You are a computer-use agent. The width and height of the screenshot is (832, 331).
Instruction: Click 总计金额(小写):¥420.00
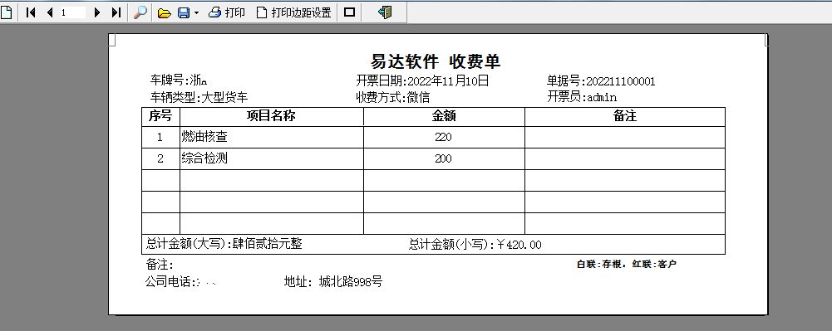tap(475, 244)
